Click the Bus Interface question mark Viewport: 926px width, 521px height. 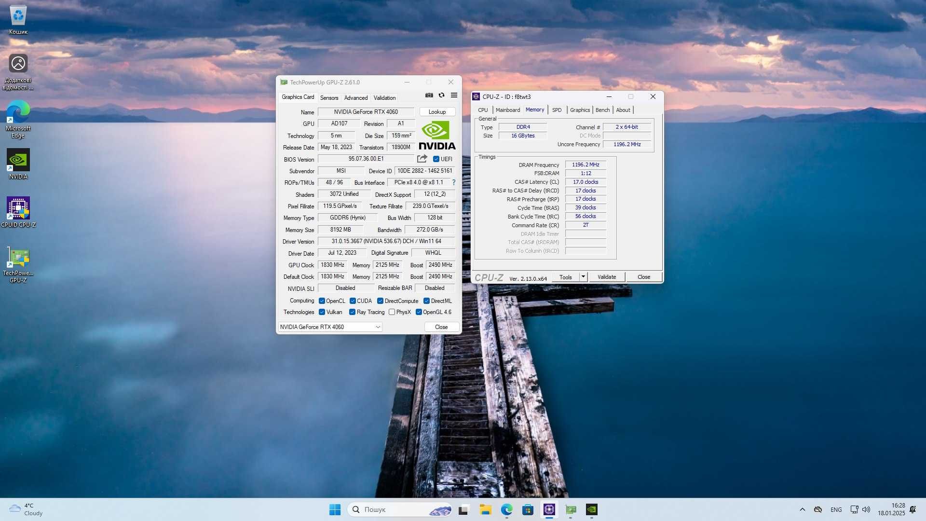tap(453, 182)
